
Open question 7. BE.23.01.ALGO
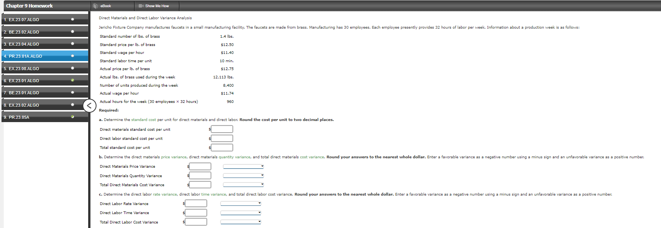click(x=45, y=92)
